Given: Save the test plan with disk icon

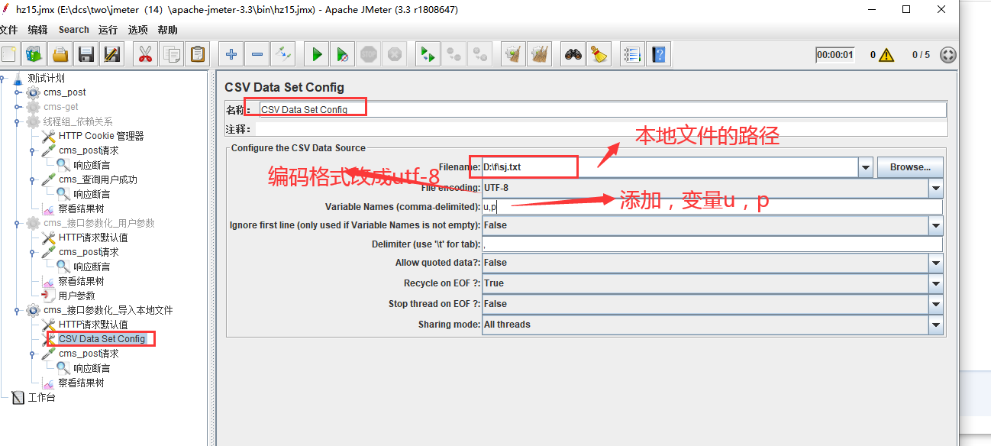Looking at the screenshot, I should [86, 54].
